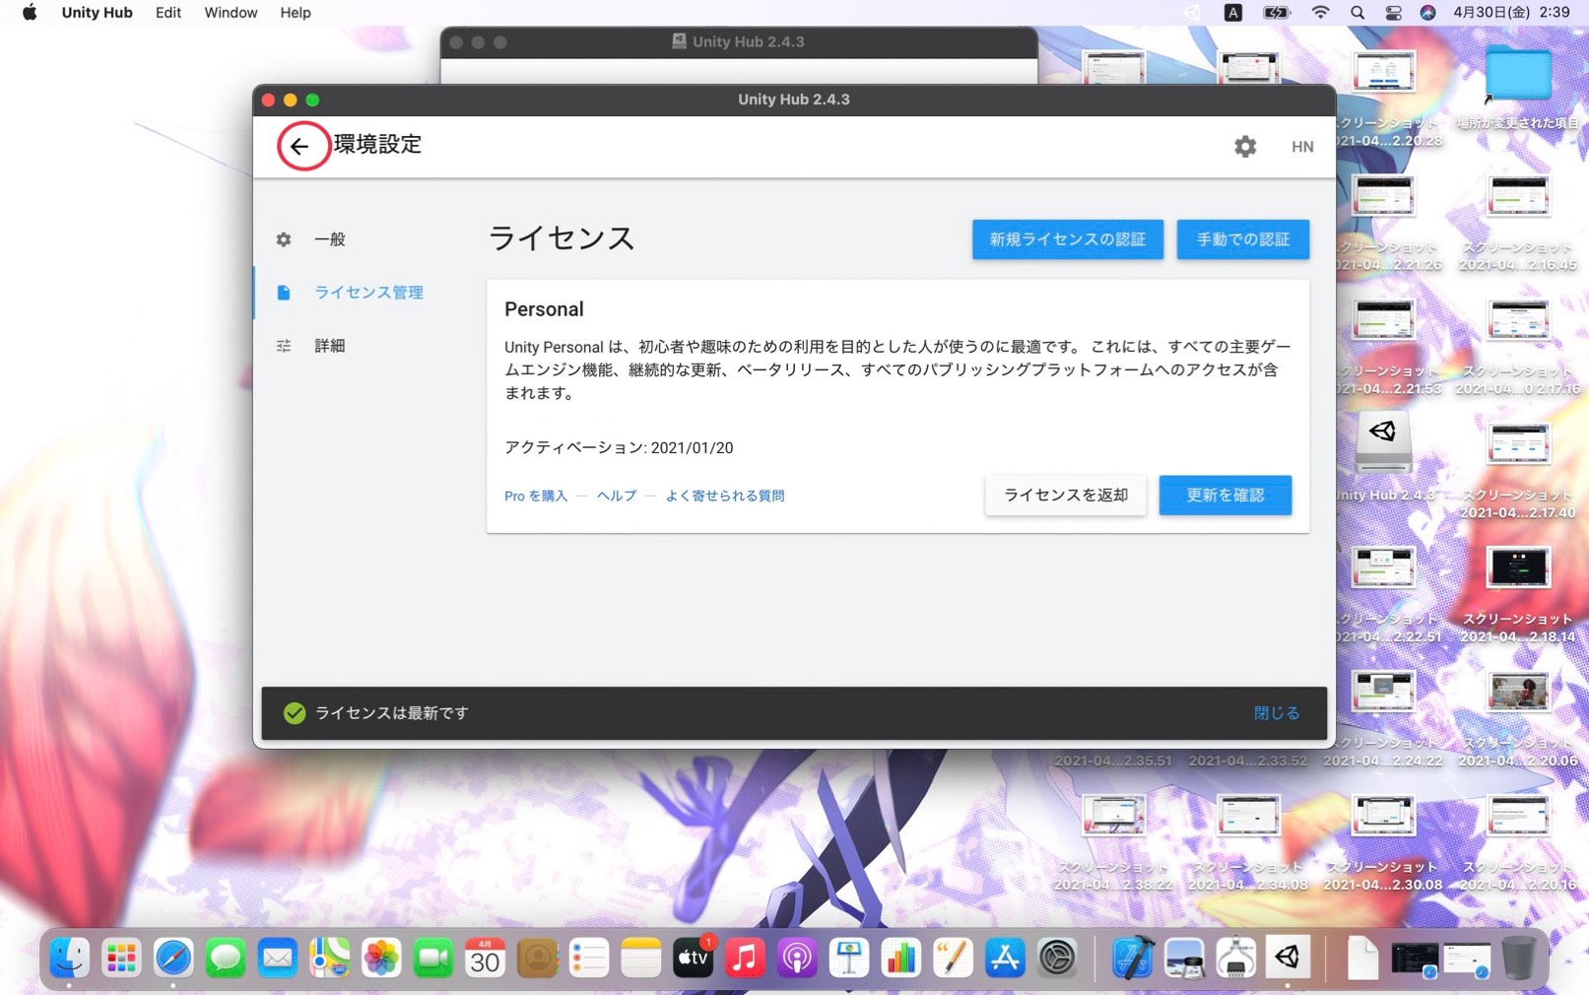Click the sliders icon beside 詳細
Viewport: 1589px width, 995px height.
pos(284,346)
